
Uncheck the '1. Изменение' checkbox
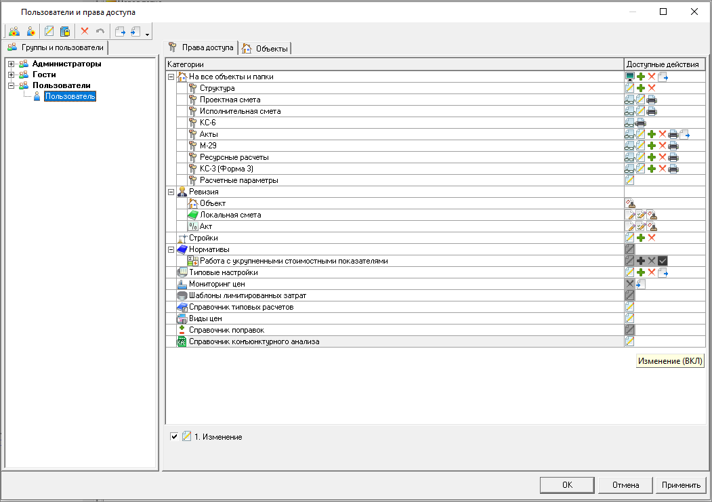pos(174,437)
